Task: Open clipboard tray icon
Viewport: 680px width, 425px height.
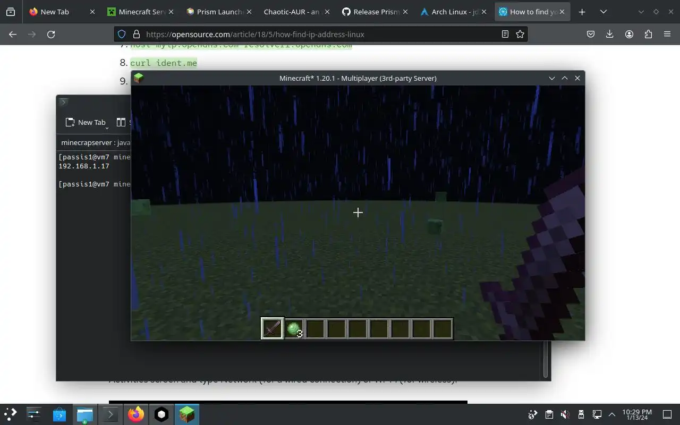Action: [x=549, y=414]
